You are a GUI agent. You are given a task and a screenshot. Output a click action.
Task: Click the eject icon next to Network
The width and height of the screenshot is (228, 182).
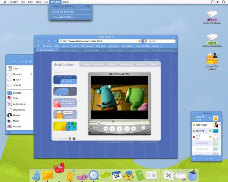pyautogui.click(x=31, y=74)
